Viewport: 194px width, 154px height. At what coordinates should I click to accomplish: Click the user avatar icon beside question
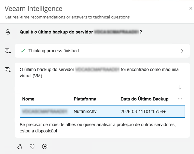(x=8, y=32)
